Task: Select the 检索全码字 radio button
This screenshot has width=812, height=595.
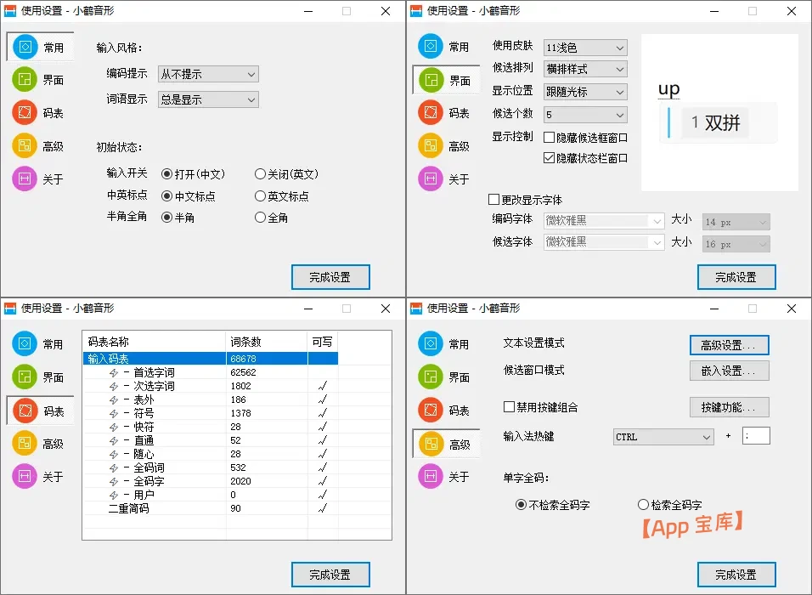Action: tap(644, 505)
